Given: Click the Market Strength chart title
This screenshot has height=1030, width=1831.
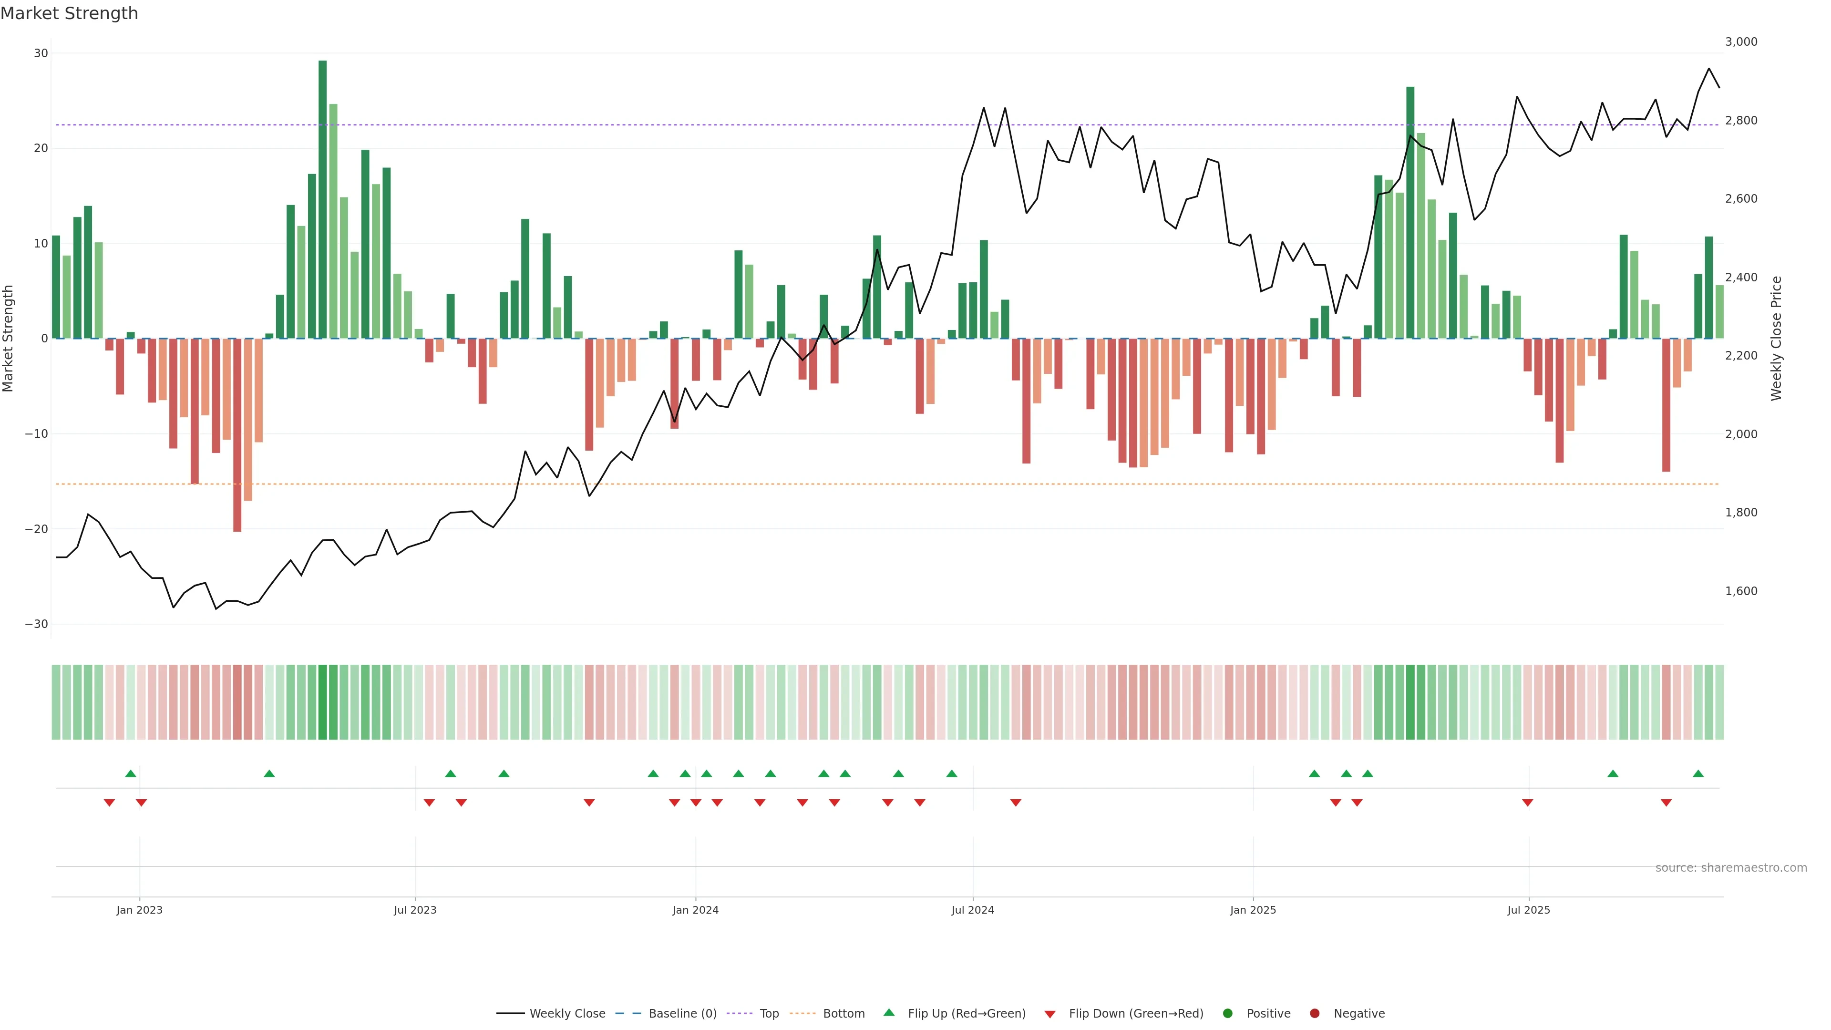Looking at the screenshot, I should tap(69, 13).
